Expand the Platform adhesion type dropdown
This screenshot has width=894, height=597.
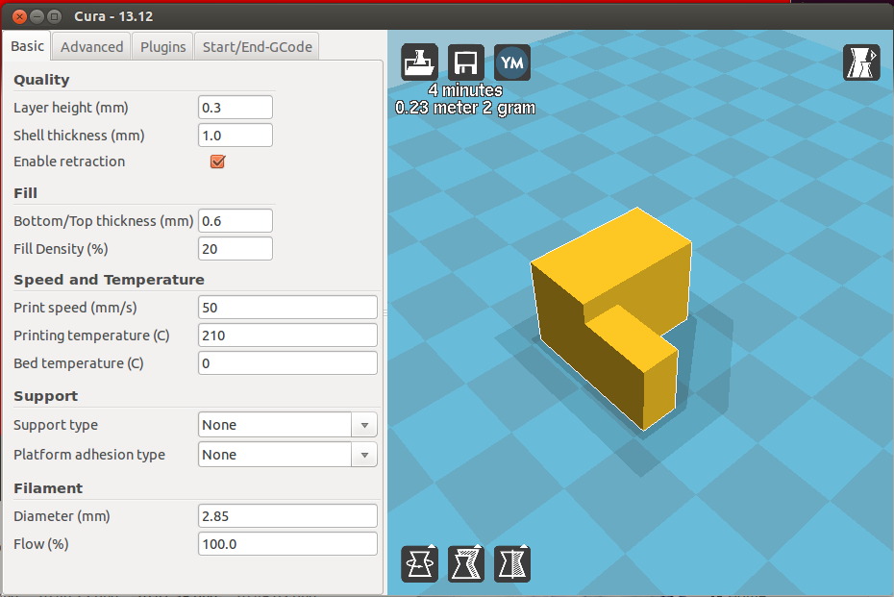287,455
